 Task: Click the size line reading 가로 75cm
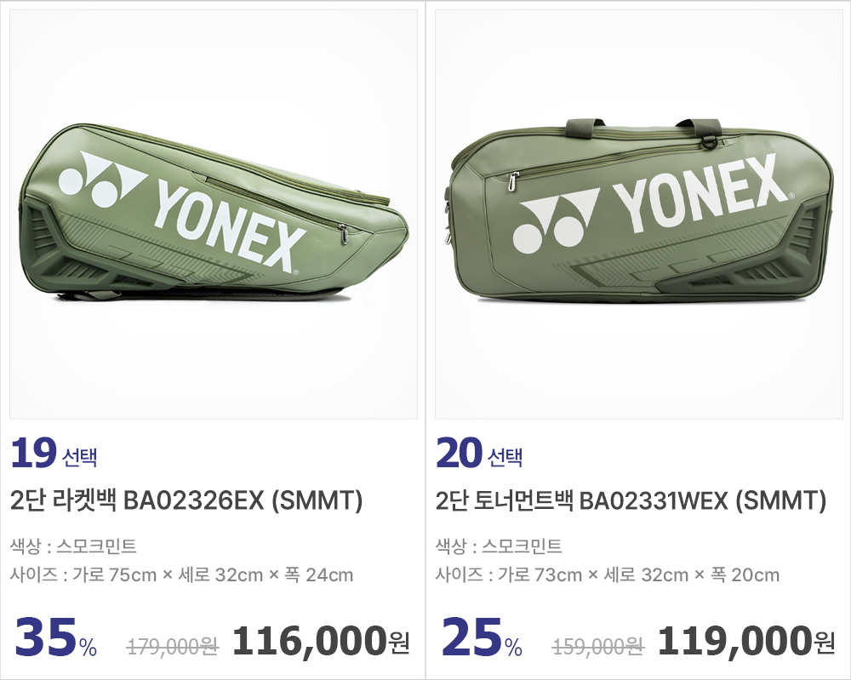click(x=181, y=575)
